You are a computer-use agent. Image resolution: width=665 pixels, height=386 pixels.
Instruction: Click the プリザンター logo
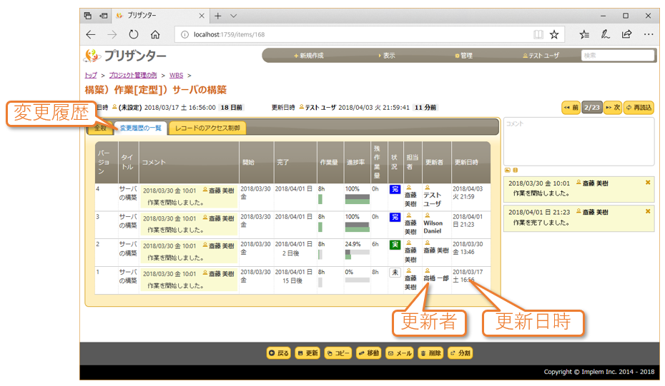coord(125,56)
